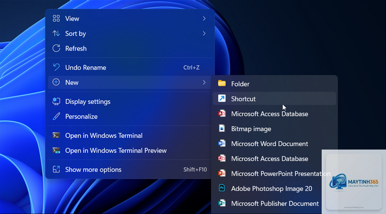Choose Refresh from the context menu
This screenshot has height=214, width=386.
130,48
